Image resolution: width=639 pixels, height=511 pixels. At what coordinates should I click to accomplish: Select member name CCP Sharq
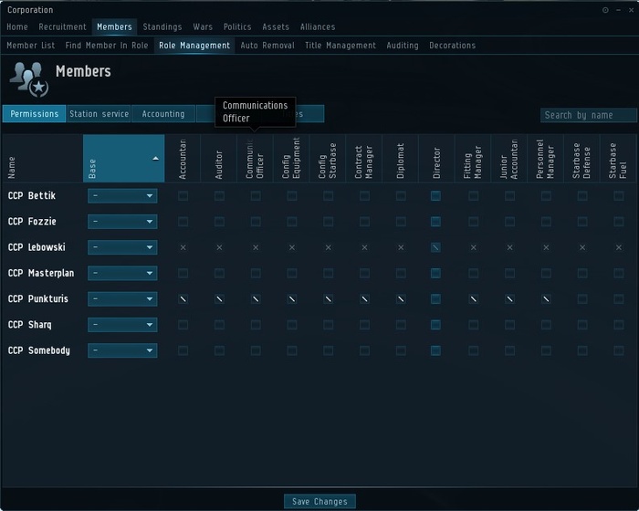pos(29,325)
